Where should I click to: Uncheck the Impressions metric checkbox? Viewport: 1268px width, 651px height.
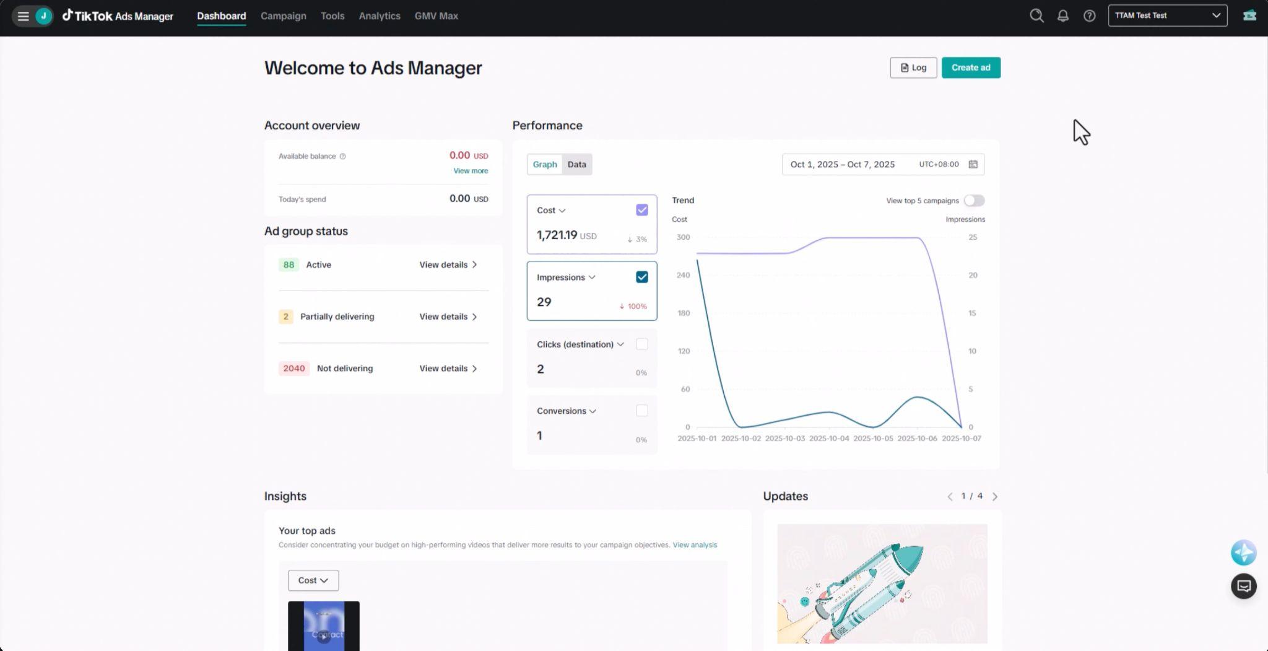click(641, 277)
